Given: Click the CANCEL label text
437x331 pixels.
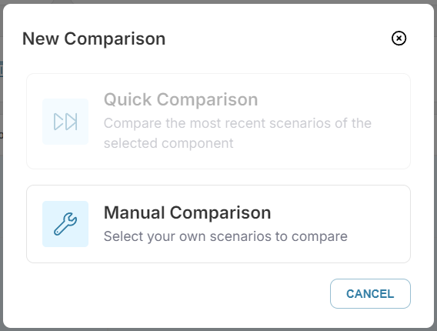Looking at the screenshot, I should [x=370, y=293].
